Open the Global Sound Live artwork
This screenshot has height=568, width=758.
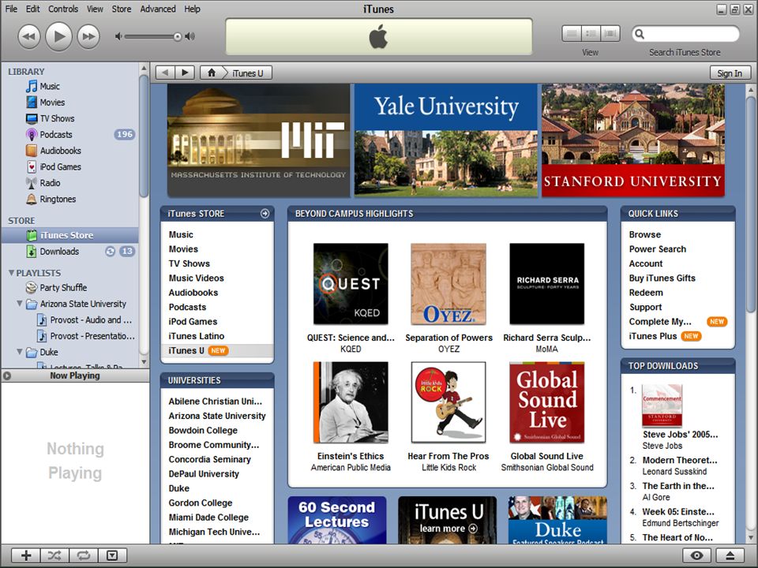click(x=546, y=402)
